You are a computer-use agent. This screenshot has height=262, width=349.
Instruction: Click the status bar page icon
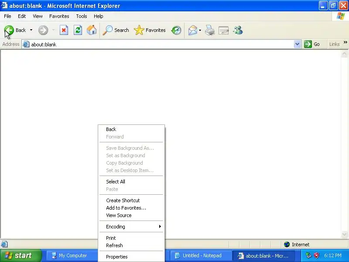4,244
